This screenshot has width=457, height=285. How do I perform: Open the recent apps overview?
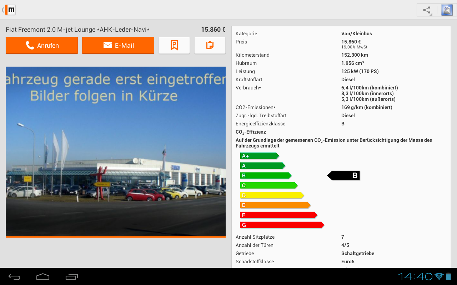coord(72,276)
